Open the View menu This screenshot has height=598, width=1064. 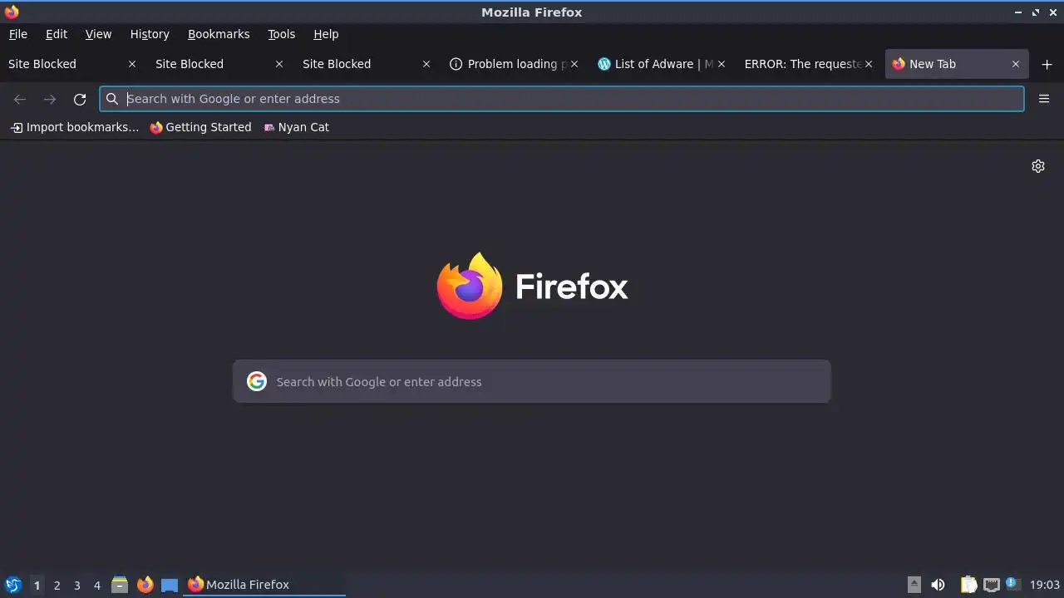(98, 34)
